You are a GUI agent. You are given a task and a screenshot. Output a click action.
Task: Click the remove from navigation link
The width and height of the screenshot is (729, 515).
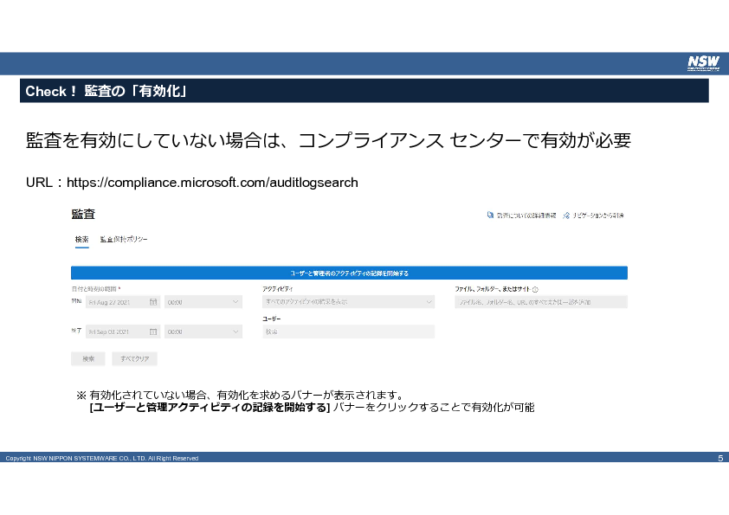[598, 215]
